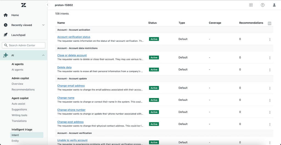Click the Coverage column header
Screen dimensions: 281x145
(215, 23)
